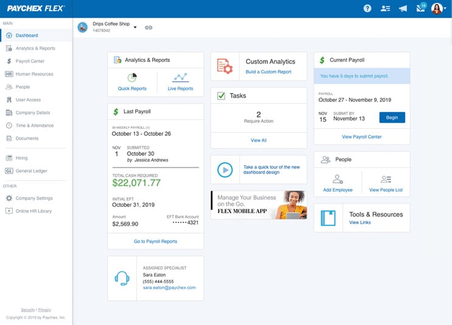Viewport: 452px width, 325px height.
Task: Click Go to Payroll Reports link
Action: 155,242
